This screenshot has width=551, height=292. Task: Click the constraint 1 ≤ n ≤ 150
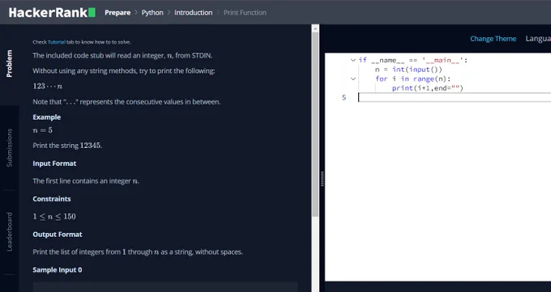coord(54,217)
